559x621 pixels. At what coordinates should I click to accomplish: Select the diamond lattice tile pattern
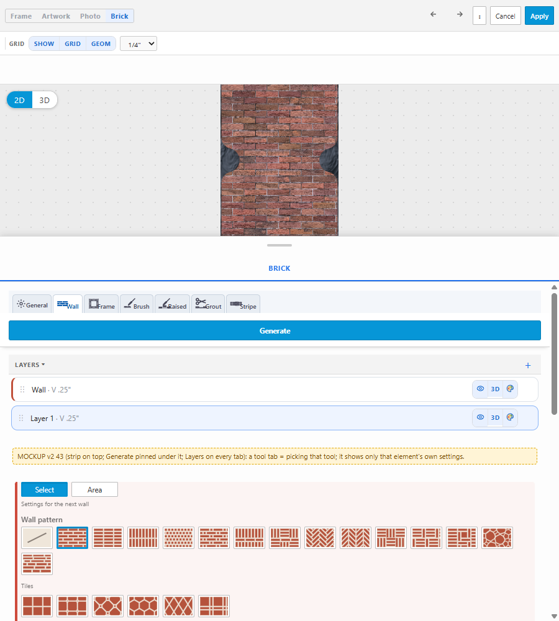(x=178, y=606)
